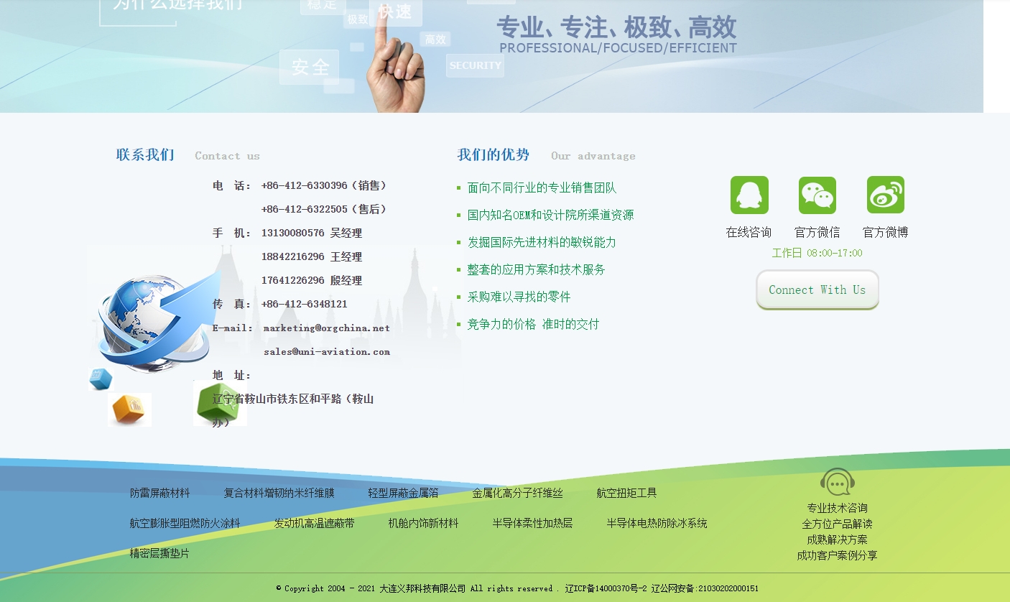The image size is (1010, 602).
Task: Open the 成功客户案例分享 link
Action: click(837, 555)
